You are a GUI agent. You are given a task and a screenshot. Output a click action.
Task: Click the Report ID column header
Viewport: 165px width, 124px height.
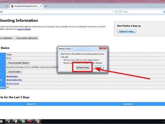pyautogui.click(x=31, y=104)
